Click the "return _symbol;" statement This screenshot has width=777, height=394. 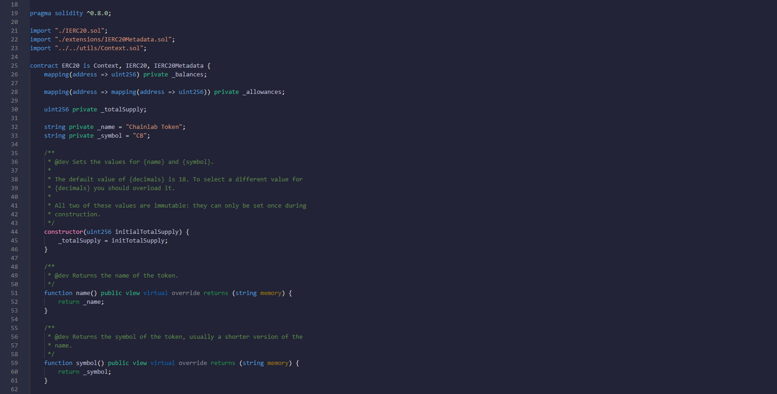tap(84, 372)
